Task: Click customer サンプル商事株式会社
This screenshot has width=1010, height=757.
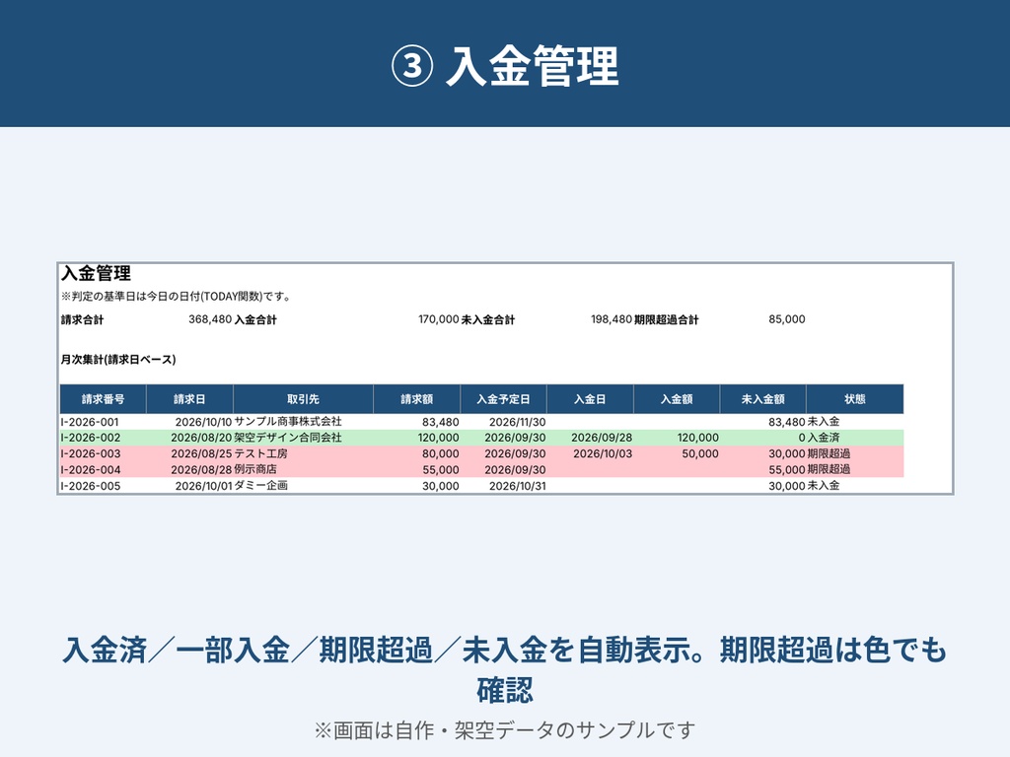Action: pos(288,422)
